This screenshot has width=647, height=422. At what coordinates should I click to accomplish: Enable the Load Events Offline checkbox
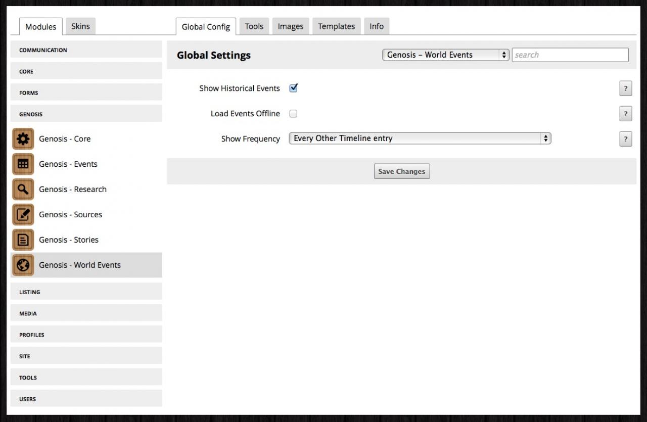pyautogui.click(x=293, y=114)
